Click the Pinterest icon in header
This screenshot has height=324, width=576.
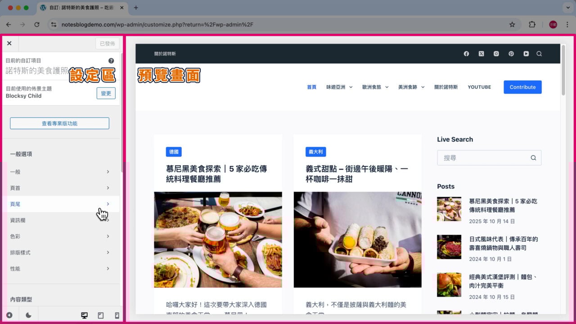(x=511, y=54)
